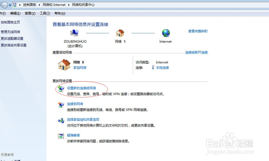
Task: Open 连接到网络 link
Action: [x=75, y=104]
